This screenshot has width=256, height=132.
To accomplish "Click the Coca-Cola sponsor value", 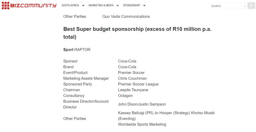I will [127, 61].
